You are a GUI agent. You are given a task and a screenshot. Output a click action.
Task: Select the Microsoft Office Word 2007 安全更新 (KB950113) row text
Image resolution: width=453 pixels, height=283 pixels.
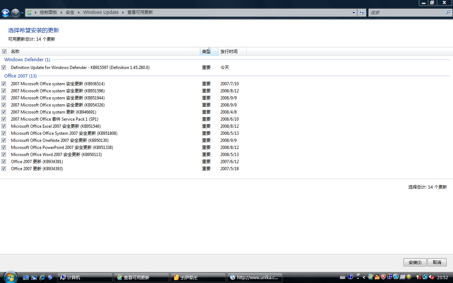tap(56, 155)
